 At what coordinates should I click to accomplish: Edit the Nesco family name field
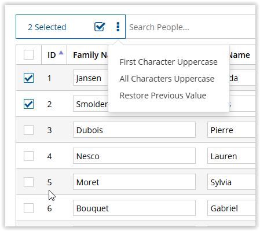[x=134, y=156]
